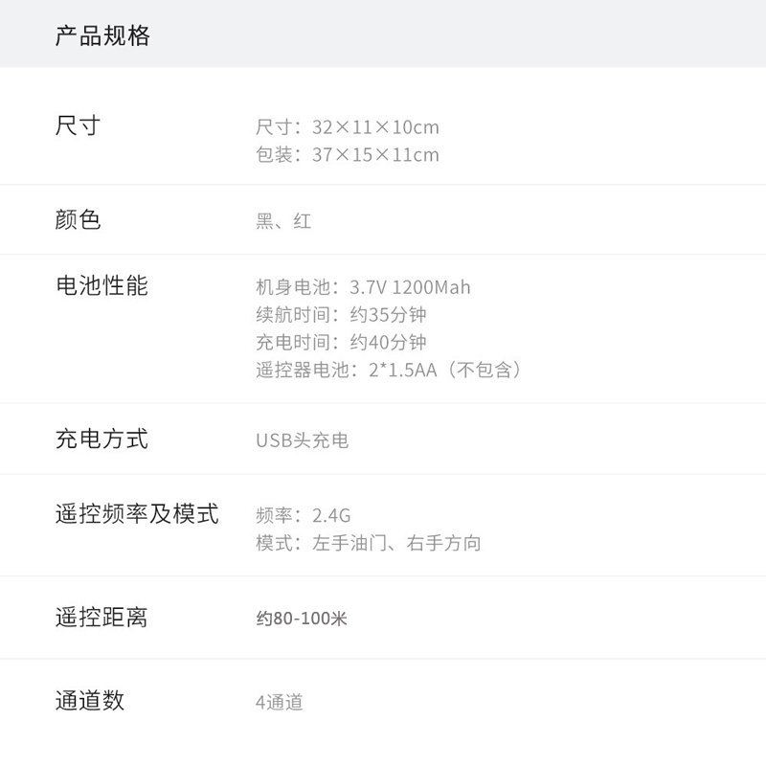Click the 包装 37×15×11cm package size text

tap(348, 155)
